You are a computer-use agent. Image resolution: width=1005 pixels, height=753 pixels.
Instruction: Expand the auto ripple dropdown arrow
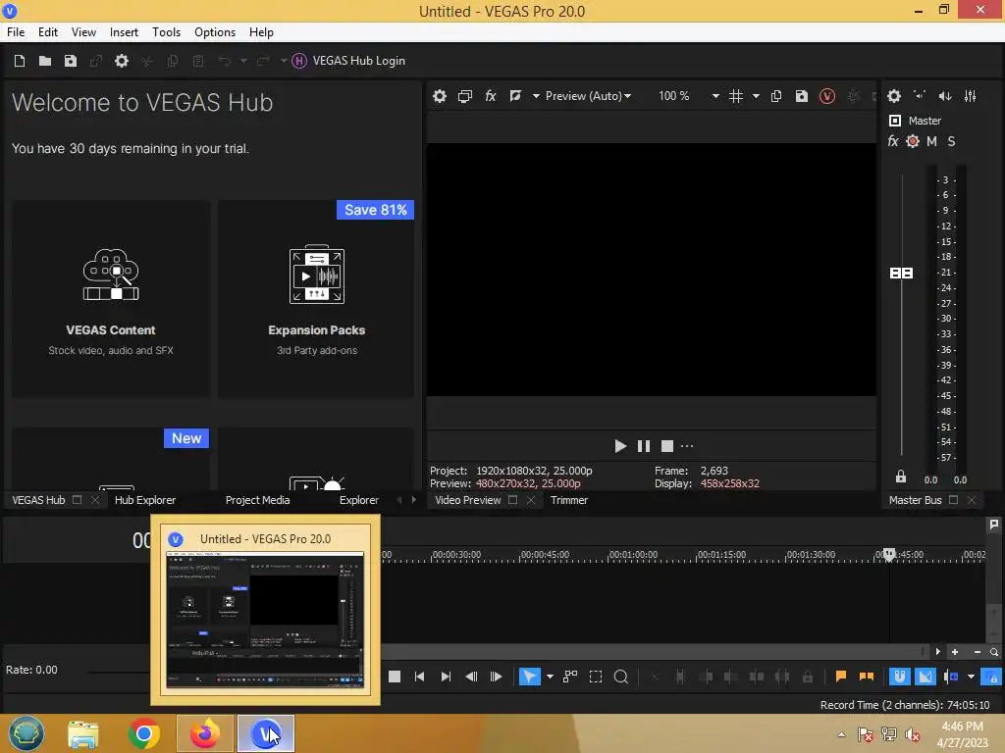[971, 677]
